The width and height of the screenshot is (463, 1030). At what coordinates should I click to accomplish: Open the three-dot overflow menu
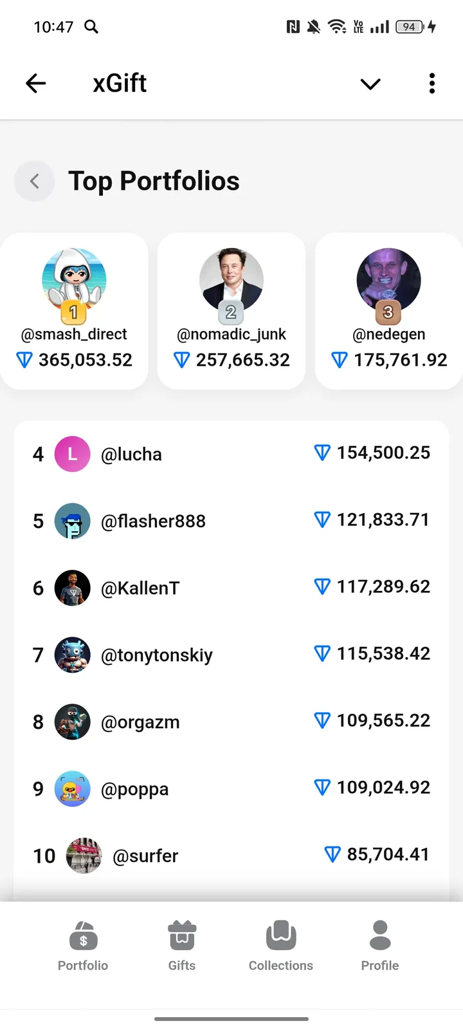(432, 83)
